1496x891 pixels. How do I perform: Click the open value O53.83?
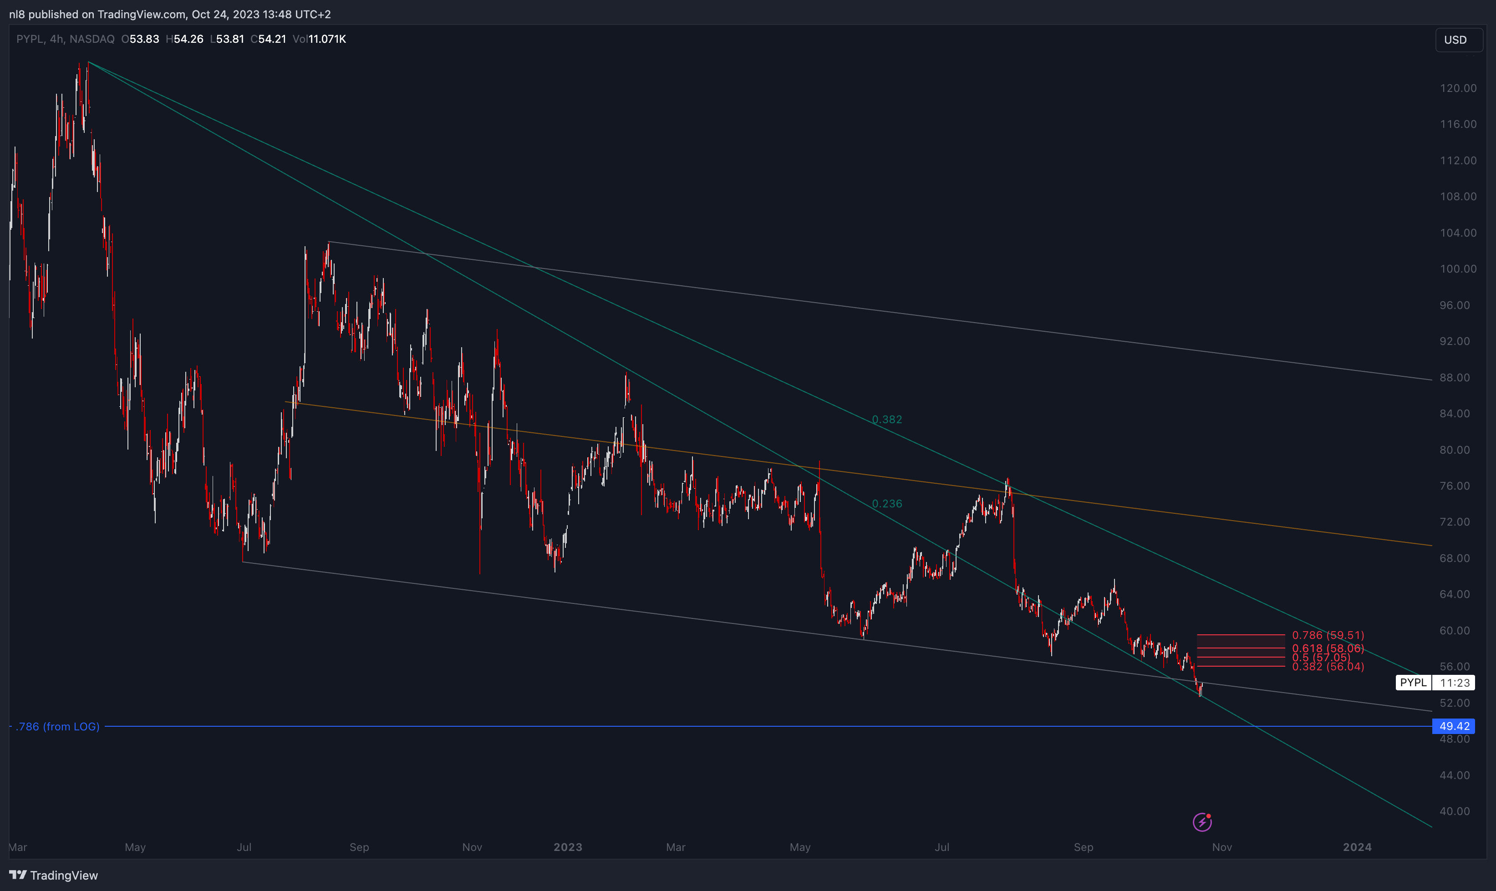[x=140, y=39]
